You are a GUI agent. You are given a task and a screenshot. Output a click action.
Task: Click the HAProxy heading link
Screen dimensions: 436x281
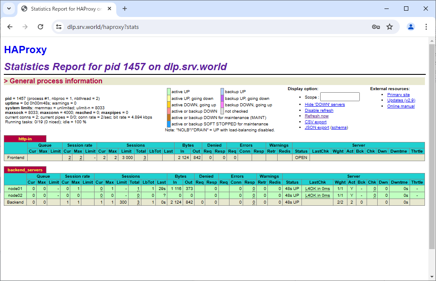click(x=25, y=50)
